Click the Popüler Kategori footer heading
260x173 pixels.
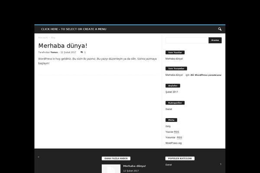180,158
